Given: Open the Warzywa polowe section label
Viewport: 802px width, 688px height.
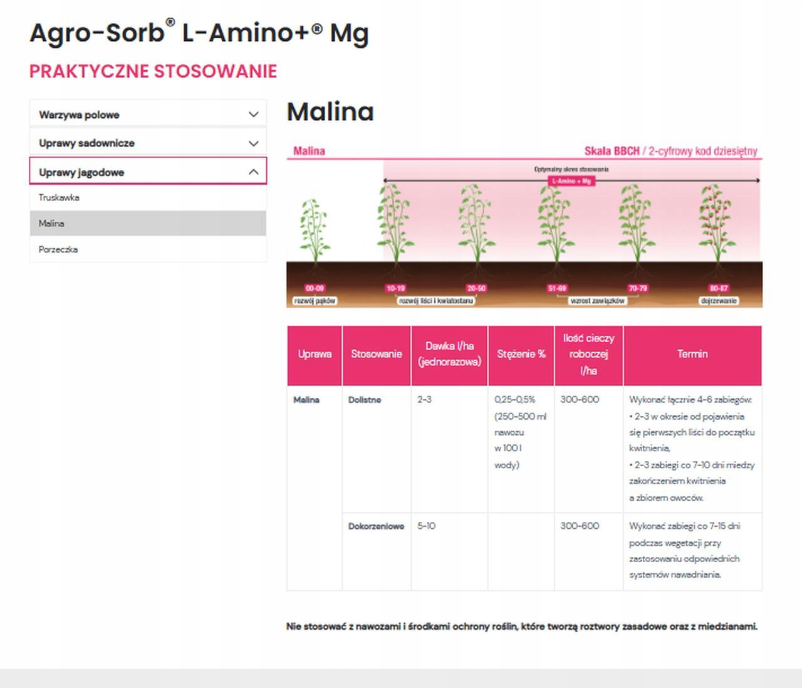Looking at the screenshot, I should [x=79, y=115].
